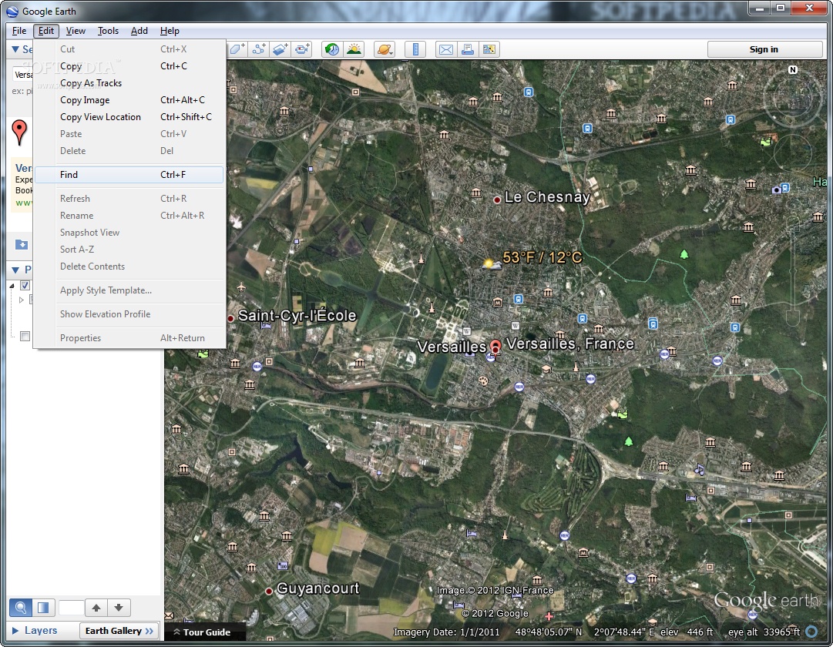Click the Guyancourt map label

point(317,588)
